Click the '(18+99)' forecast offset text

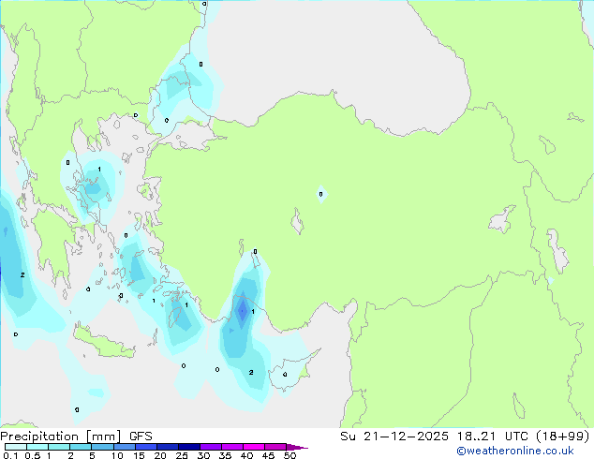point(563,437)
